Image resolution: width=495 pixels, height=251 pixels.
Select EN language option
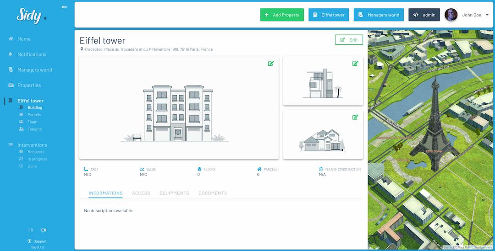tap(44, 230)
